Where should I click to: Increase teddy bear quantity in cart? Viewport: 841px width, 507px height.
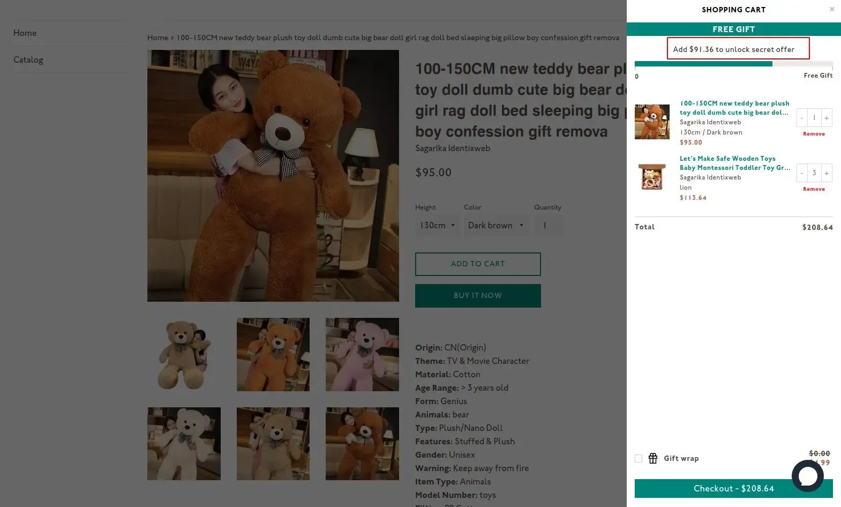tap(827, 118)
